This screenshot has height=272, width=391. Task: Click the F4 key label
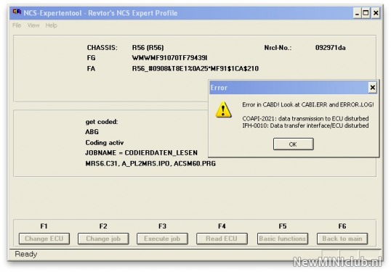click(222, 226)
